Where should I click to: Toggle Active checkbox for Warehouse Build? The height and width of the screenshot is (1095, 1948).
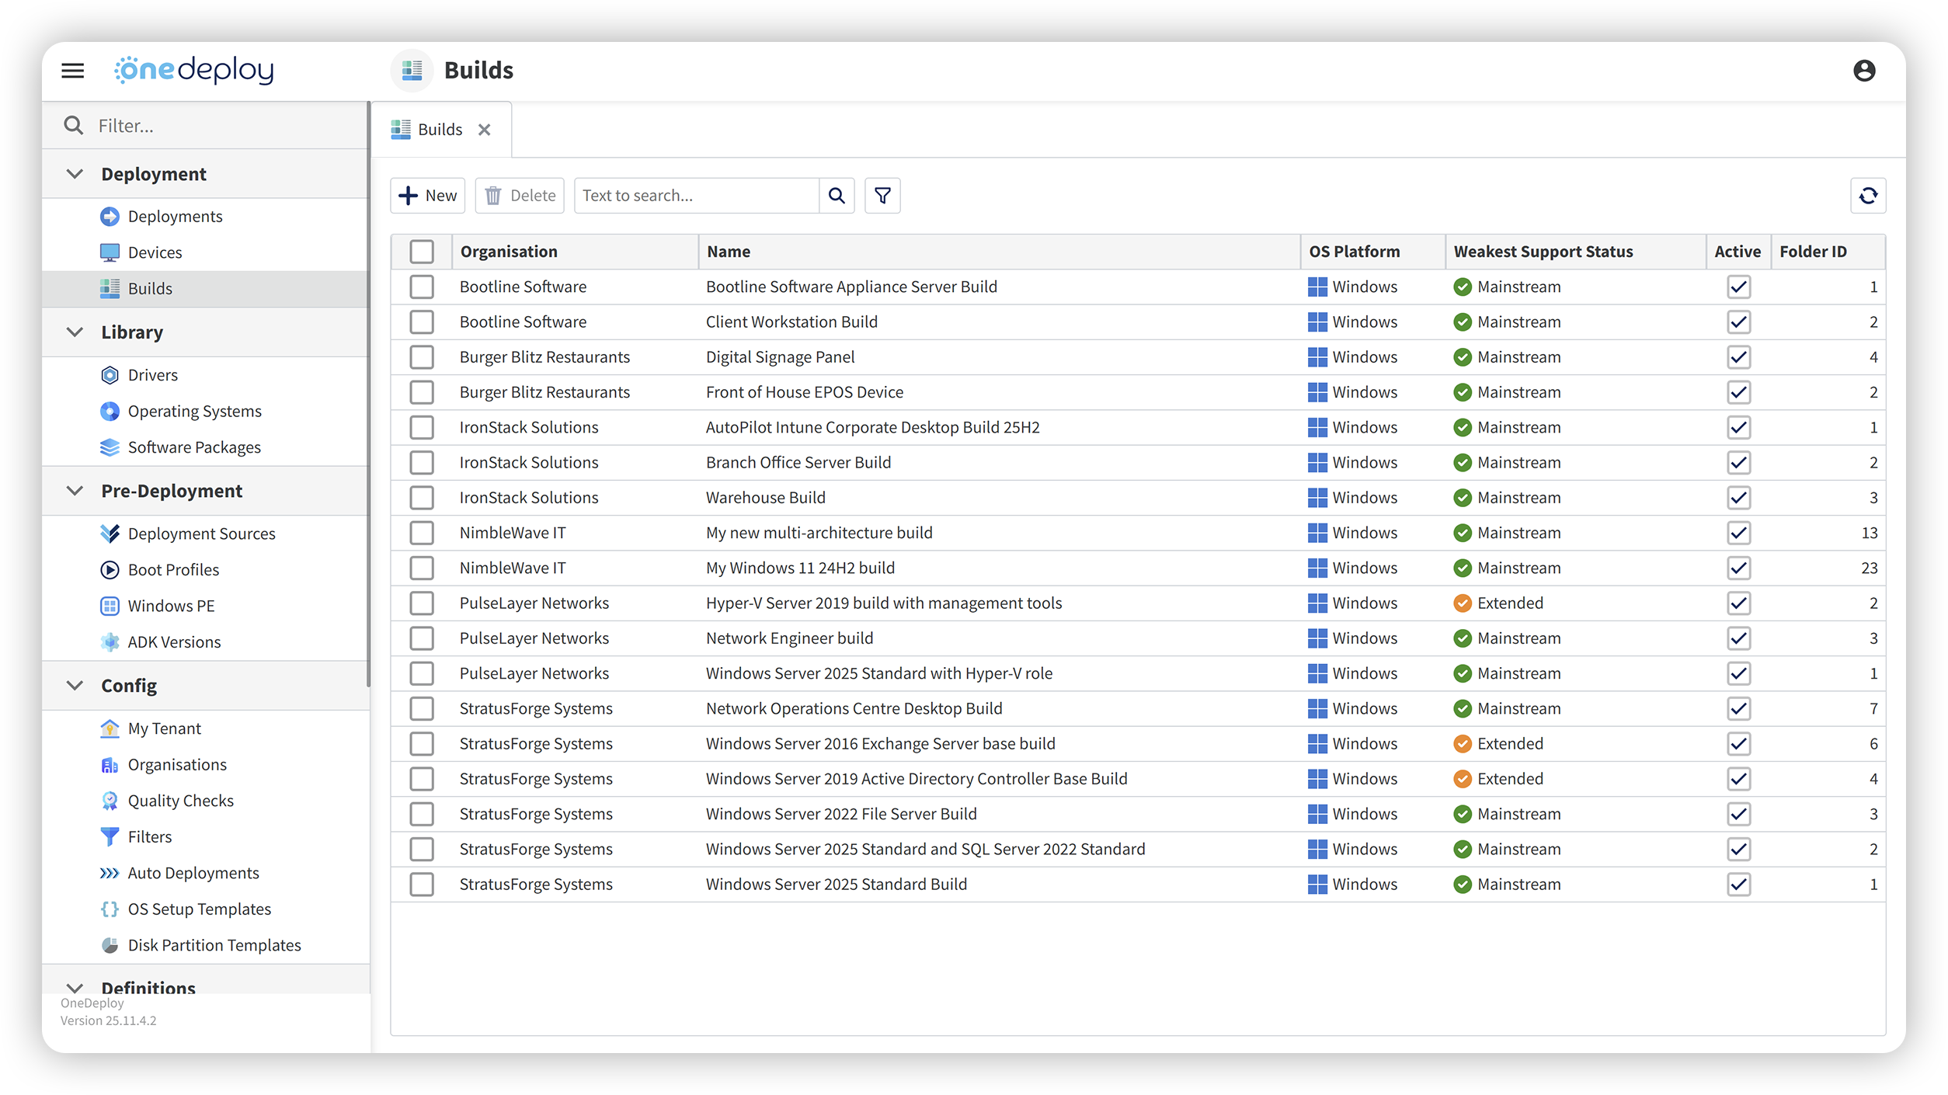(1738, 498)
